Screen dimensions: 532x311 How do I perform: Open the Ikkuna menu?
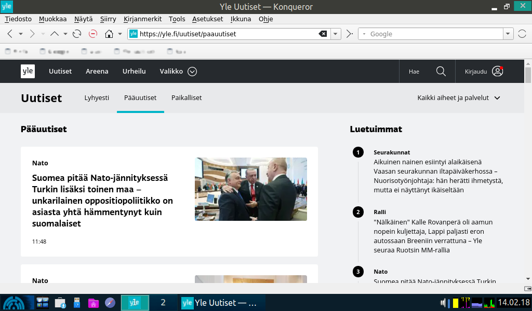tap(241, 19)
